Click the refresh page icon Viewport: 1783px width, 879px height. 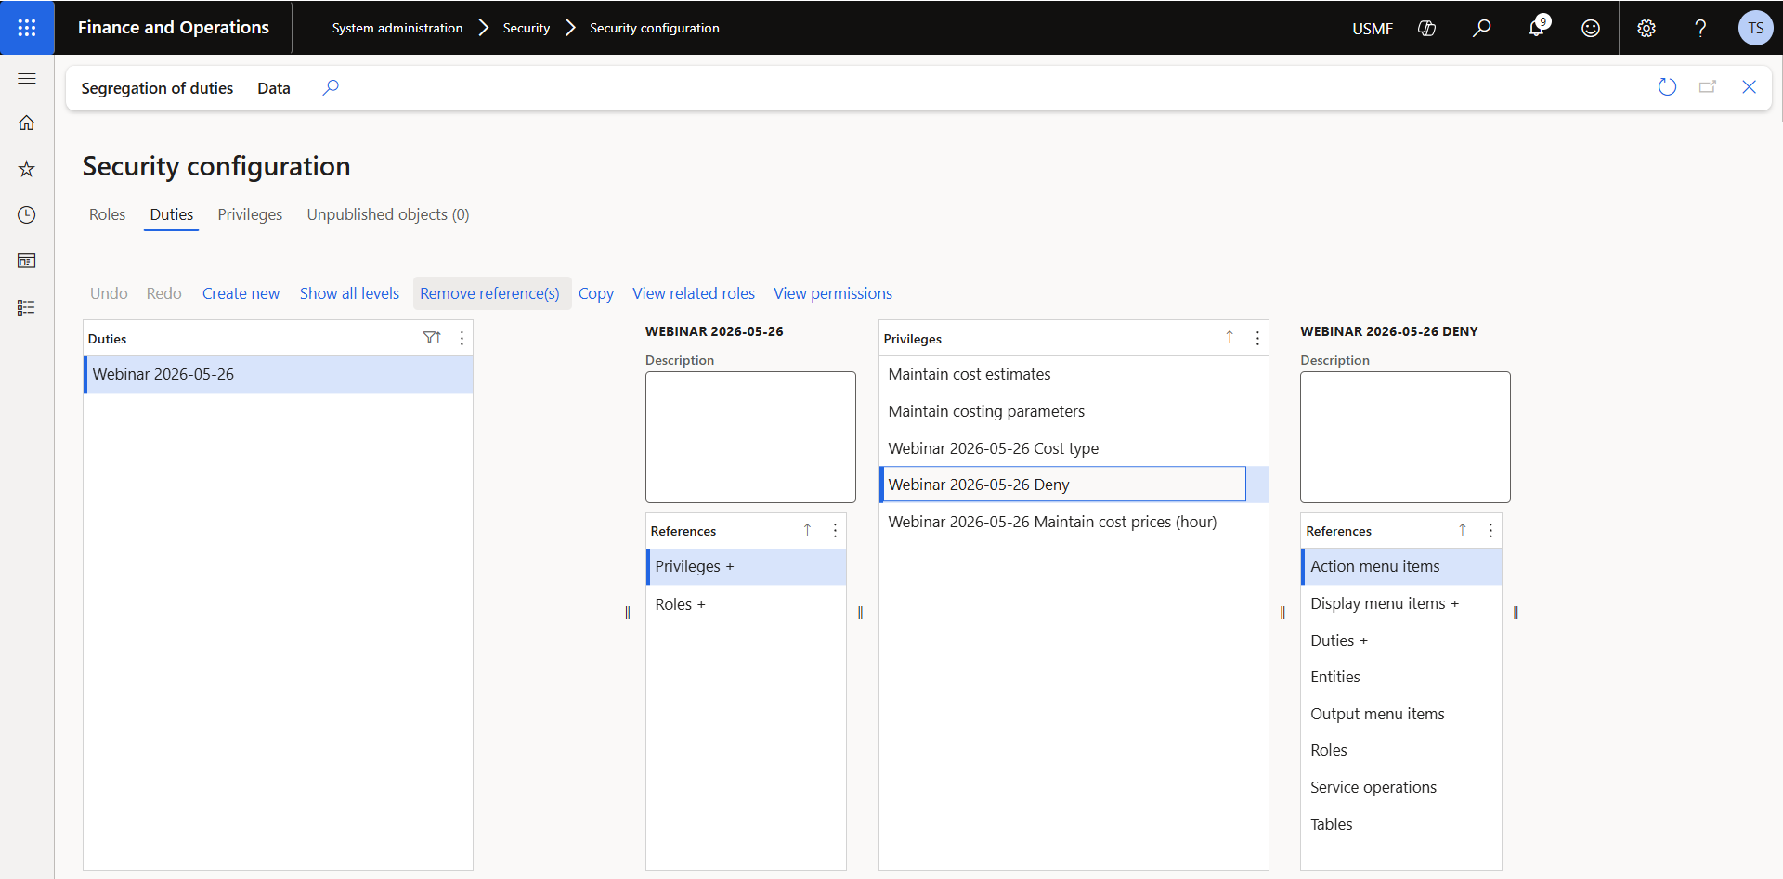[x=1667, y=87]
